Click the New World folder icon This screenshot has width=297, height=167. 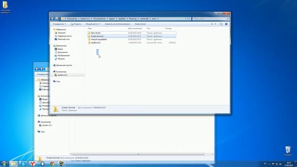89,33
